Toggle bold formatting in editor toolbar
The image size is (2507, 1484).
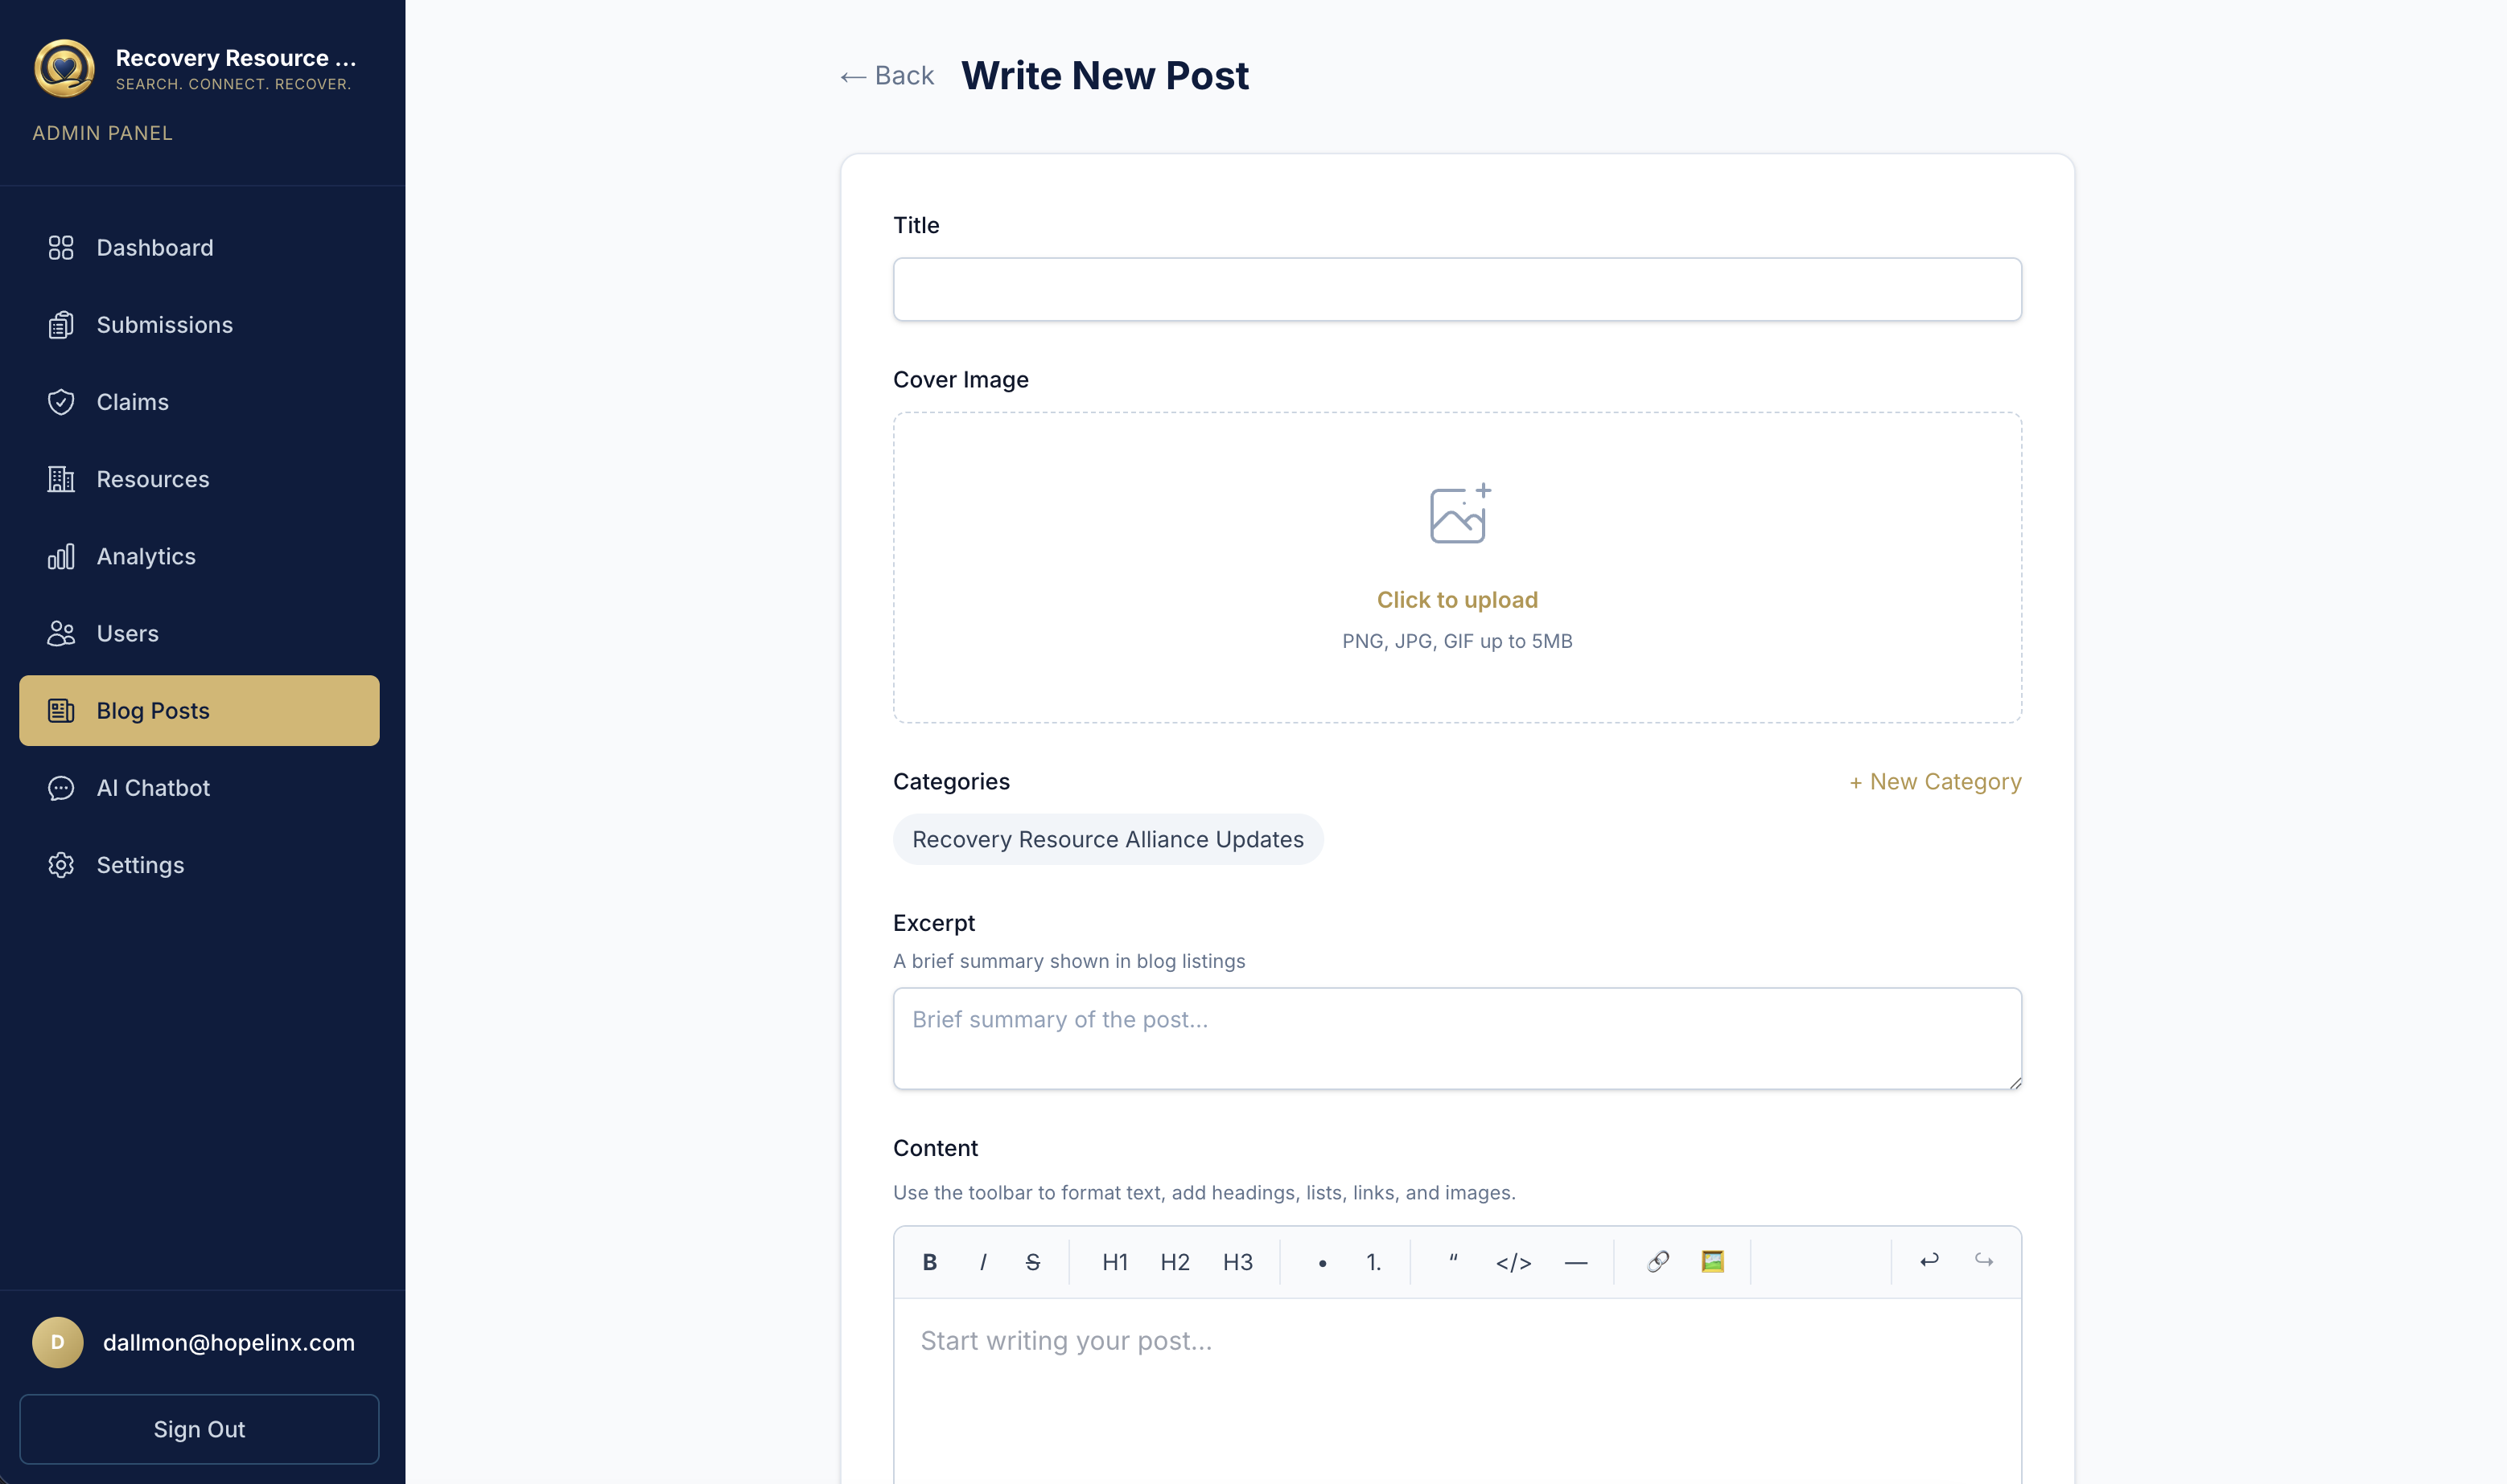pyautogui.click(x=928, y=1262)
